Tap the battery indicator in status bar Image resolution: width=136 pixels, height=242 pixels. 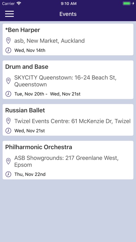127,4
